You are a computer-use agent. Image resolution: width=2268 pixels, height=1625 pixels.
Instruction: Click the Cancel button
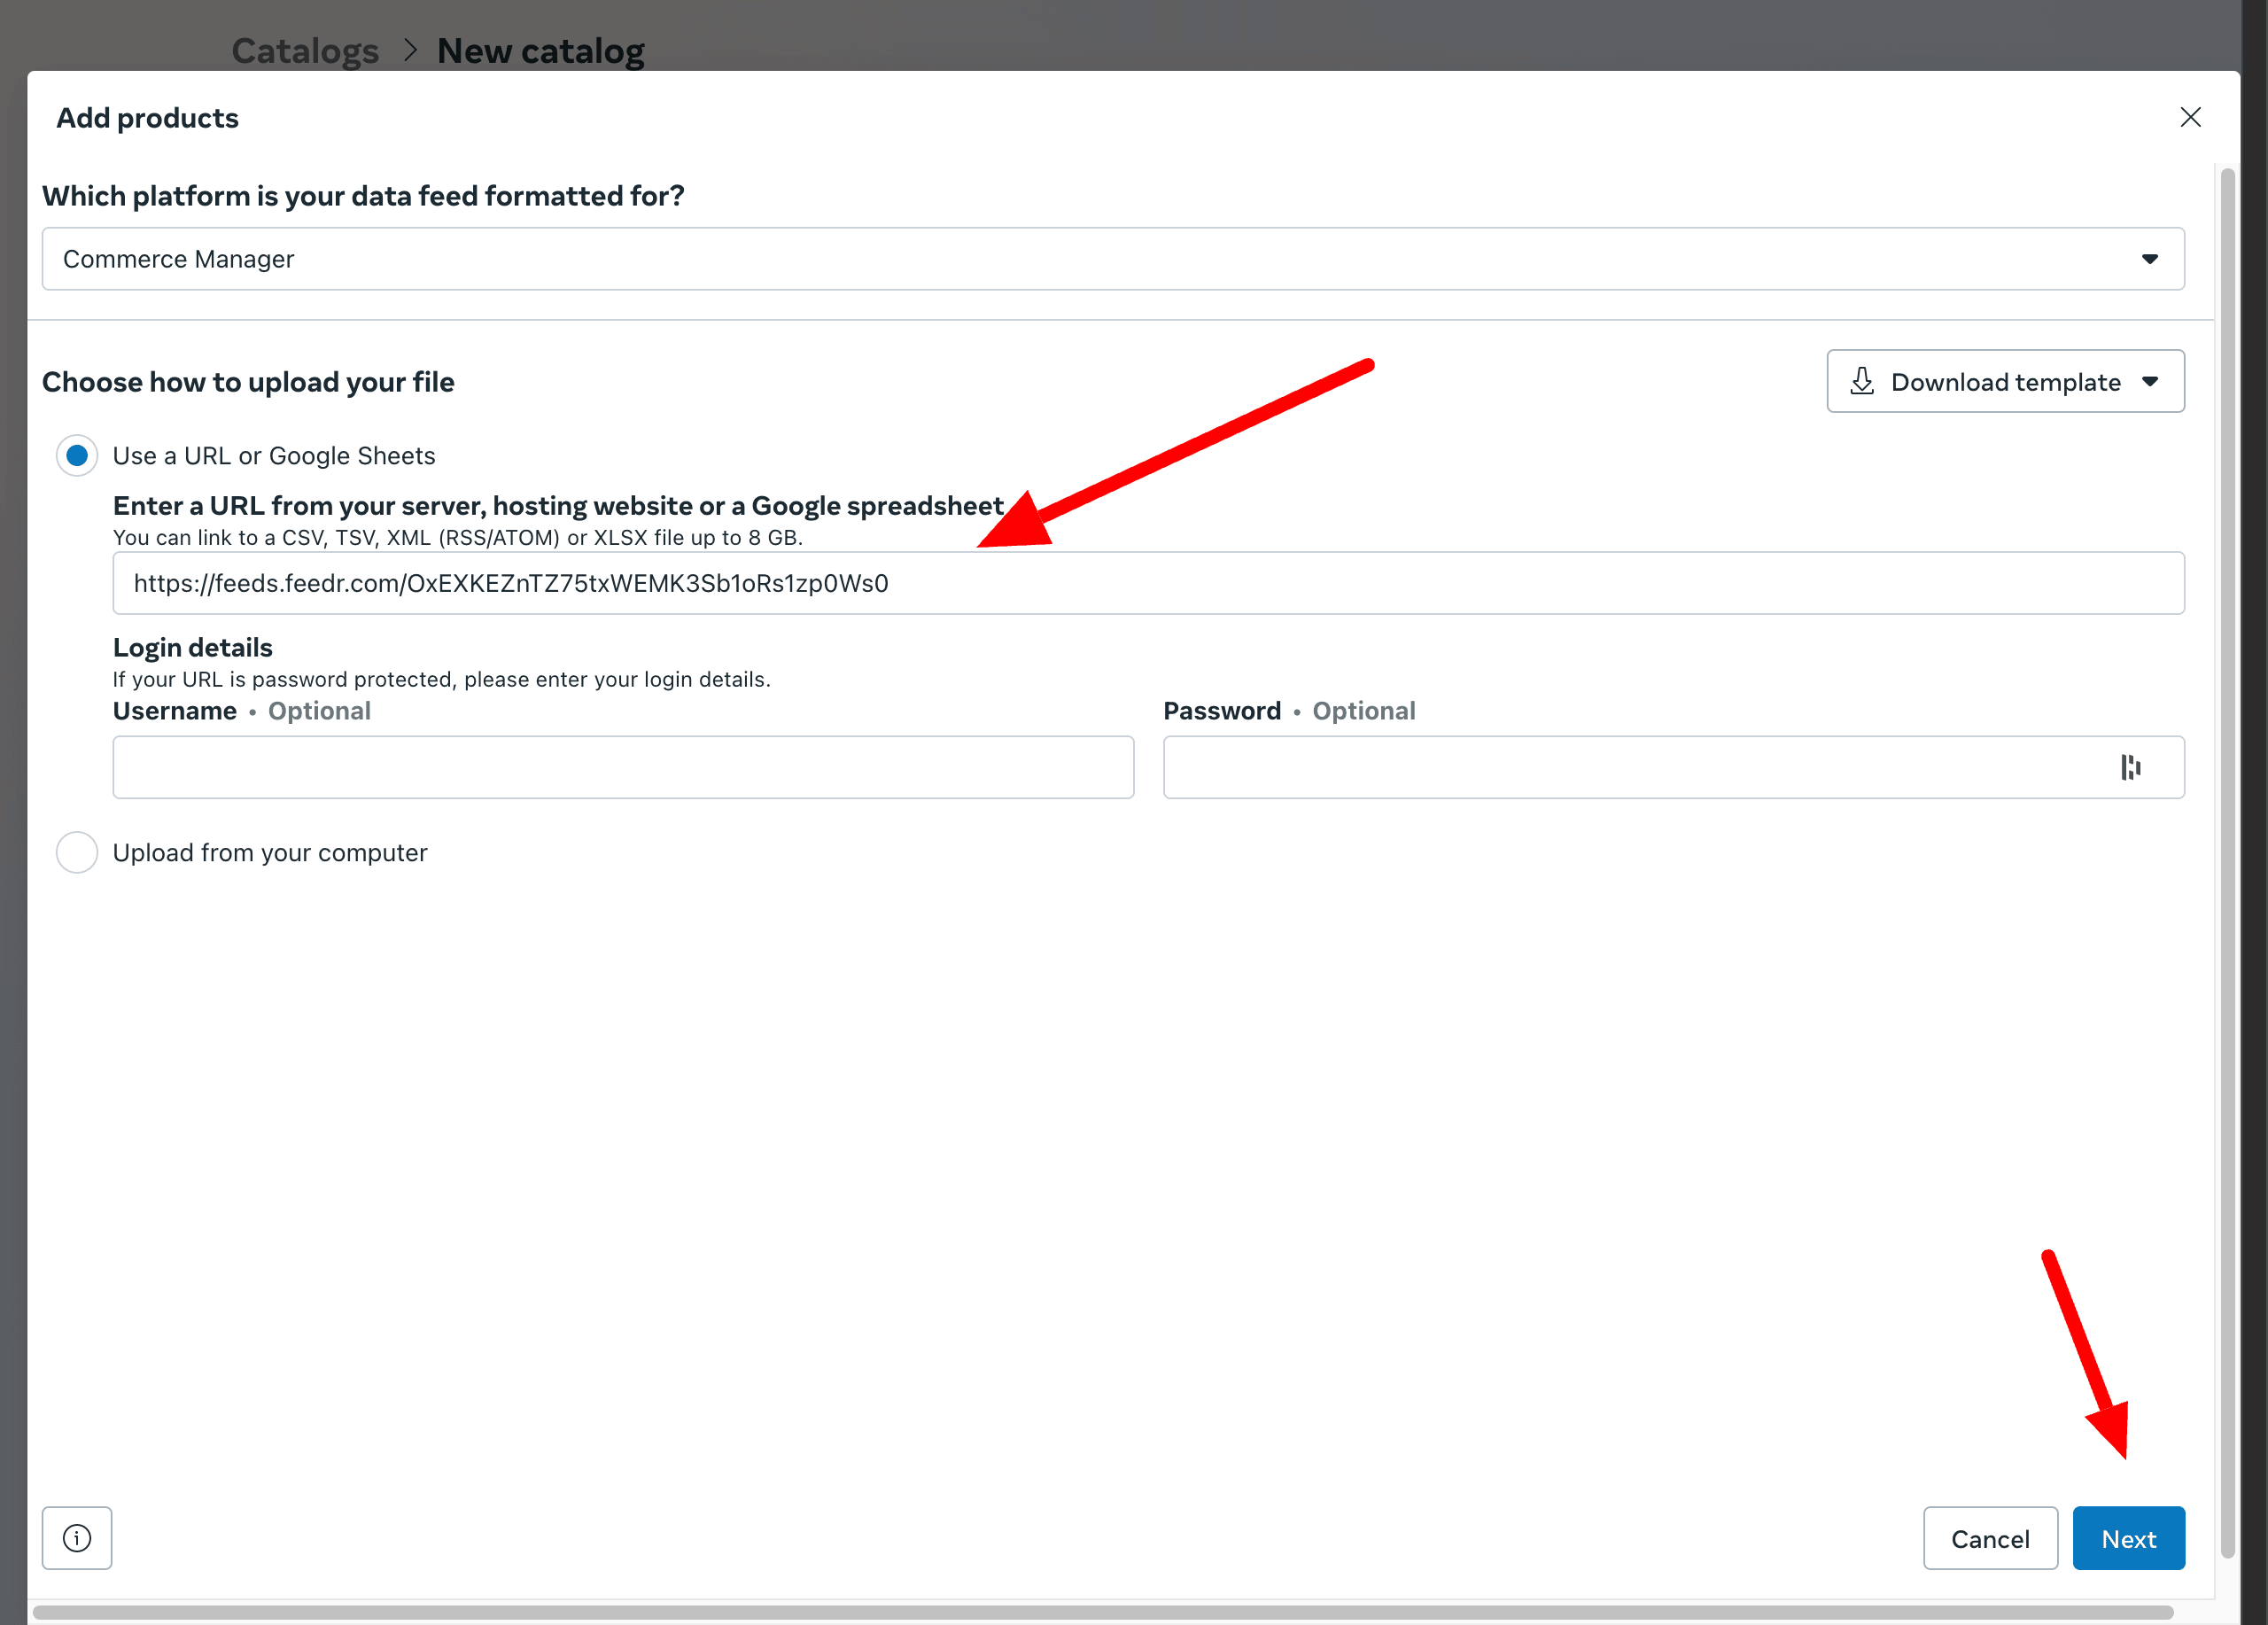pyautogui.click(x=1990, y=1538)
